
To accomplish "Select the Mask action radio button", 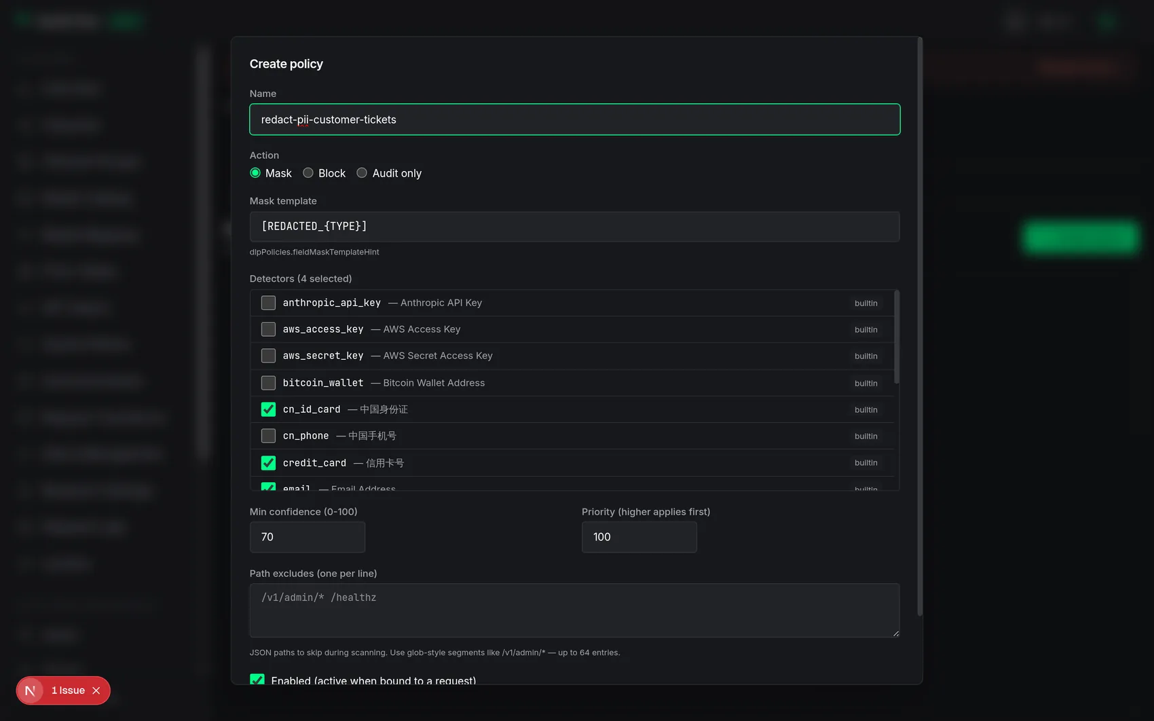I will click(255, 173).
